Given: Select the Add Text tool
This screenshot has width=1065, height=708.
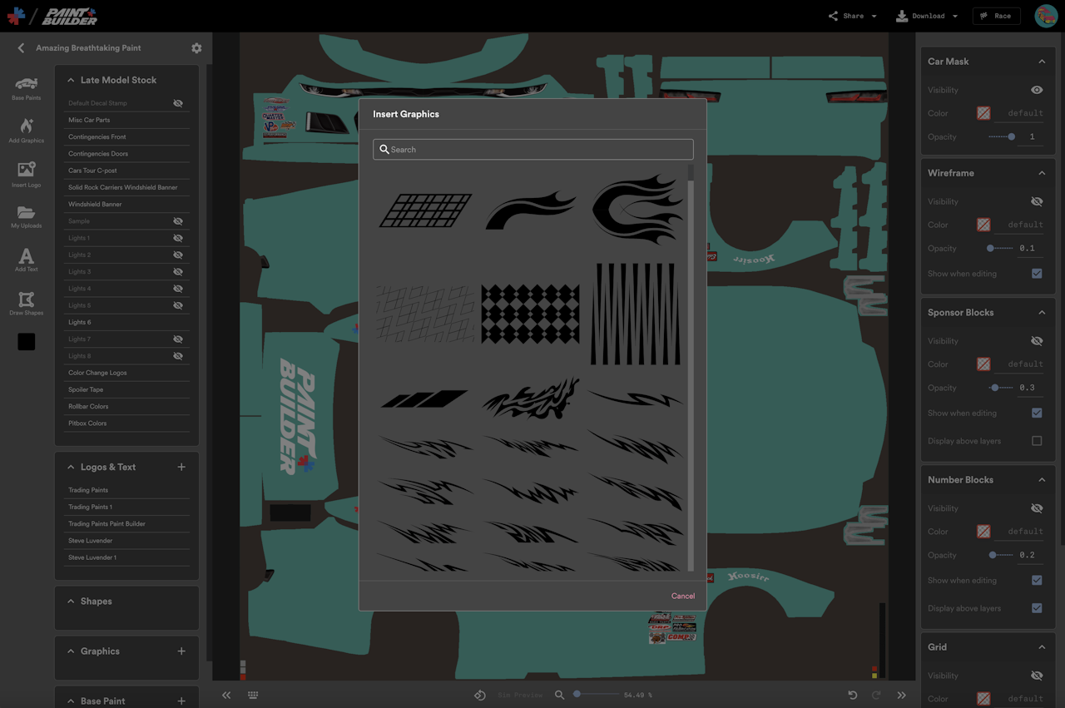Looking at the screenshot, I should pos(27,260).
